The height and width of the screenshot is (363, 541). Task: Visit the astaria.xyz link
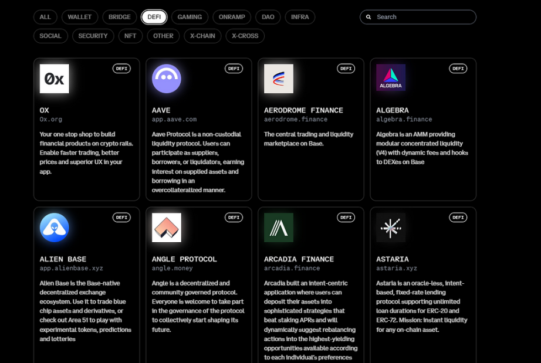click(397, 268)
